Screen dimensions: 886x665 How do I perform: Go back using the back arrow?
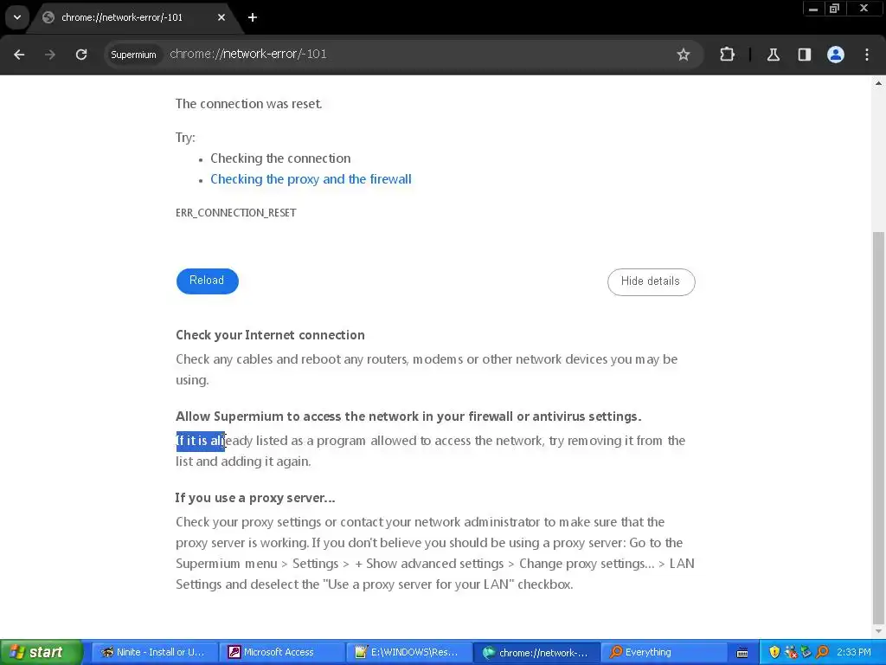(x=19, y=55)
